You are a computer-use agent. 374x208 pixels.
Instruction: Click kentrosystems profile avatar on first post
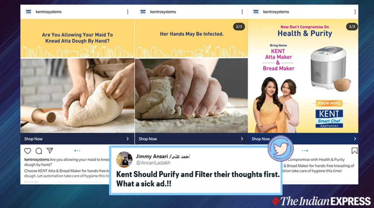tap(29, 12)
